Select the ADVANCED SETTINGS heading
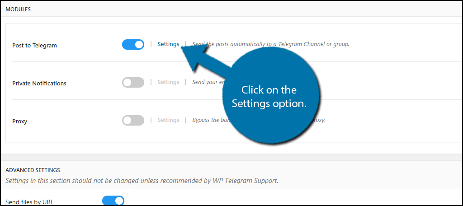This screenshot has width=463, height=206. [x=33, y=170]
